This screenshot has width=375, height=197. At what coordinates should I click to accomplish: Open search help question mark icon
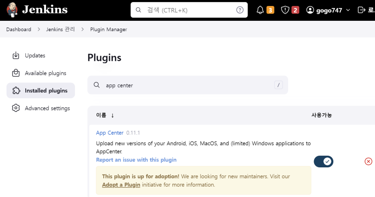coord(240,10)
